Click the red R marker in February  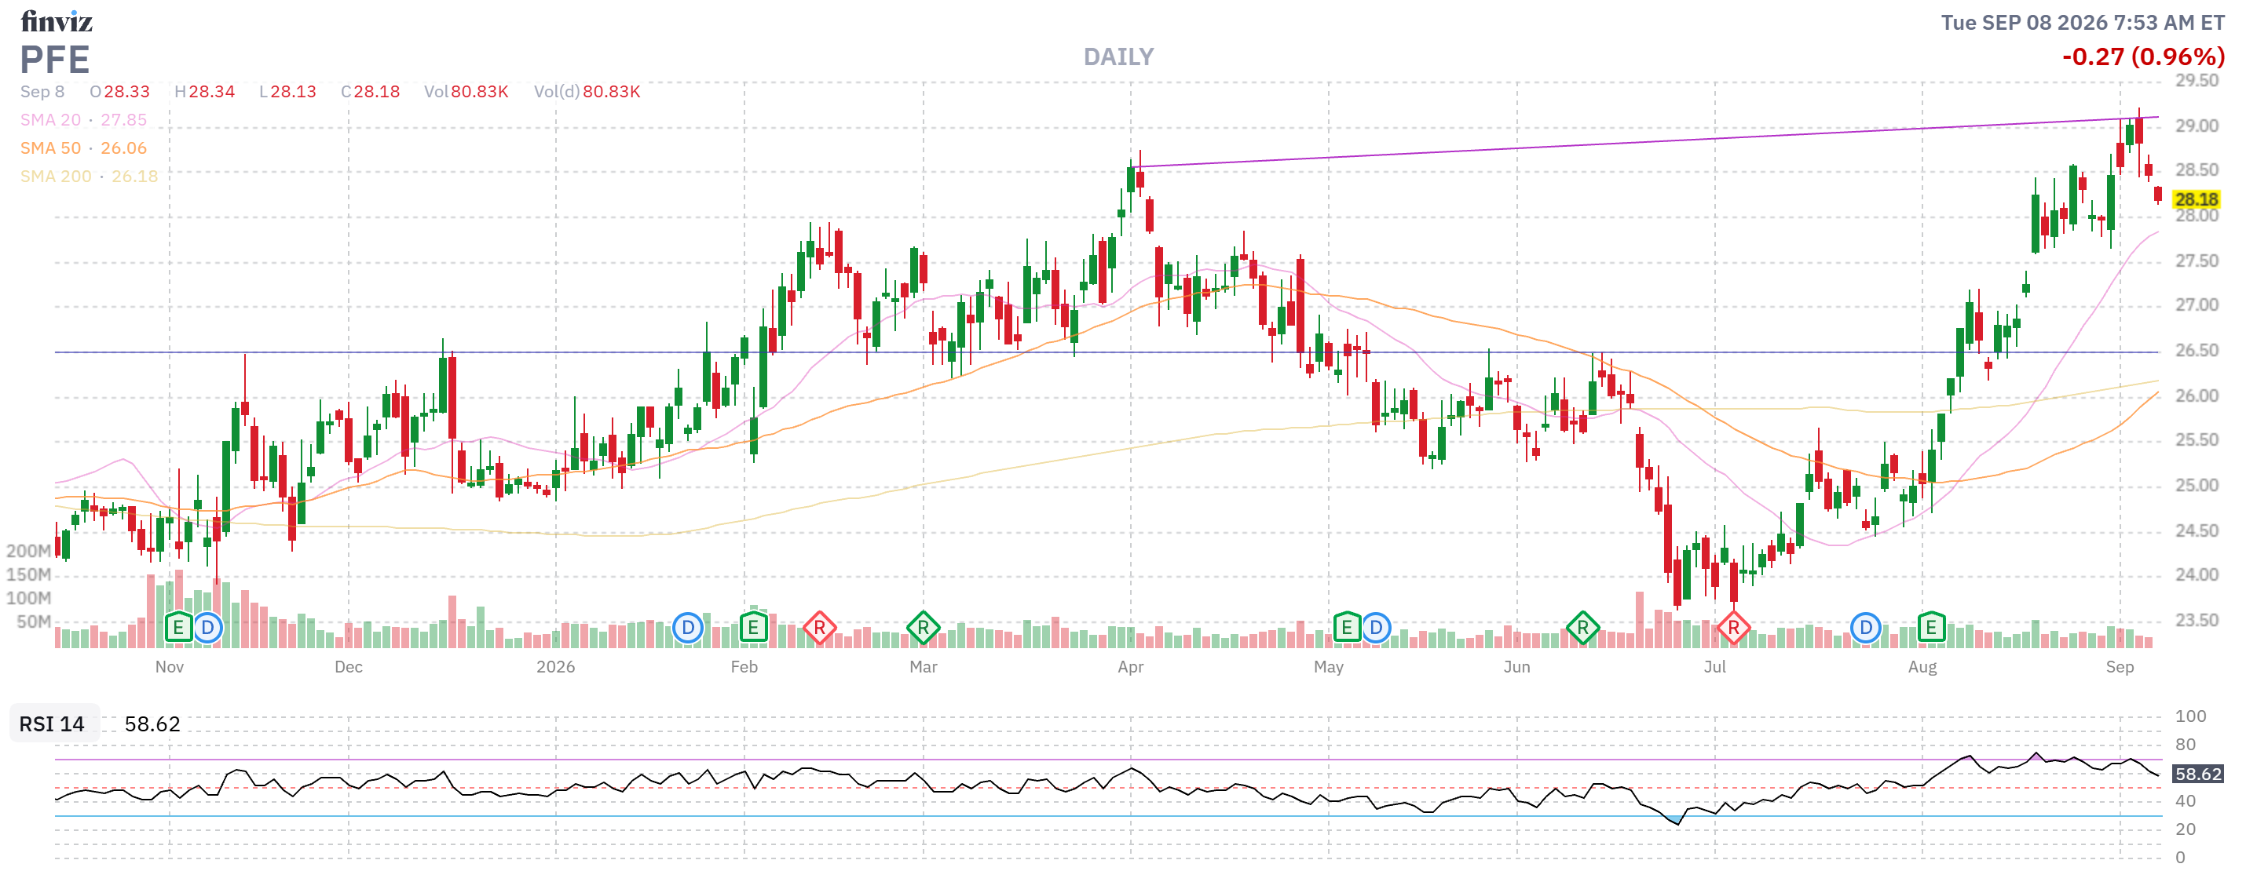click(820, 627)
